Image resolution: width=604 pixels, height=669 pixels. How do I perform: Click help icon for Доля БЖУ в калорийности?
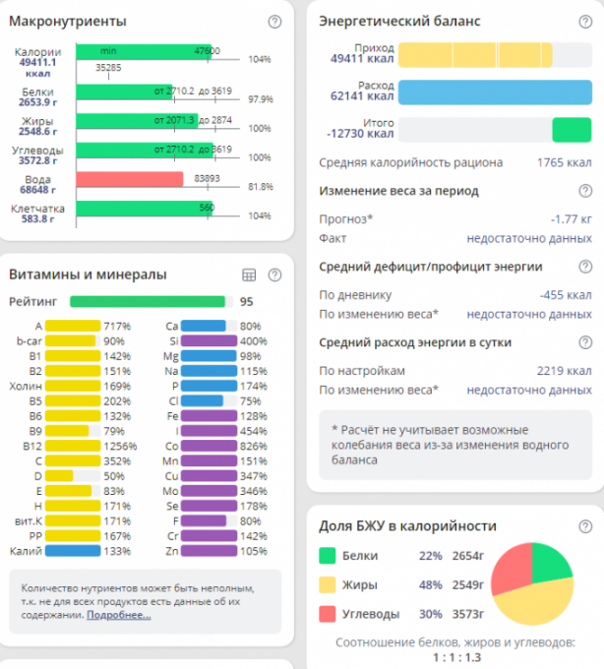[585, 526]
